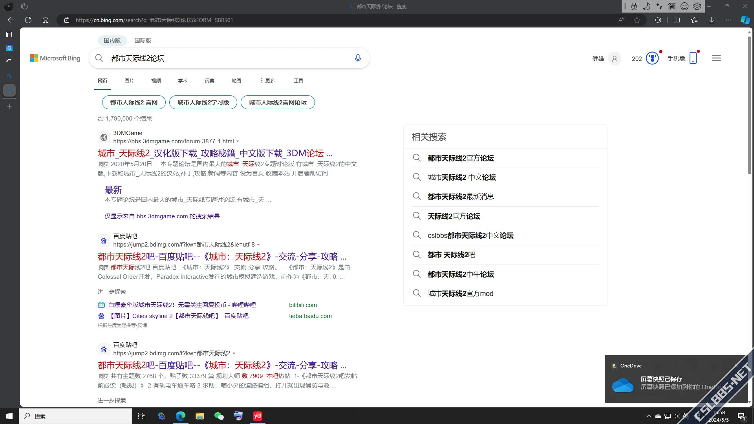Expand second 百度贴吧 URL dropdown arrow
The height and width of the screenshot is (424, 754).
click(234, 353)
